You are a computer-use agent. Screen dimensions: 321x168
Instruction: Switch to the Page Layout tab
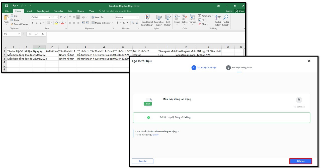[x=43, y=11]
